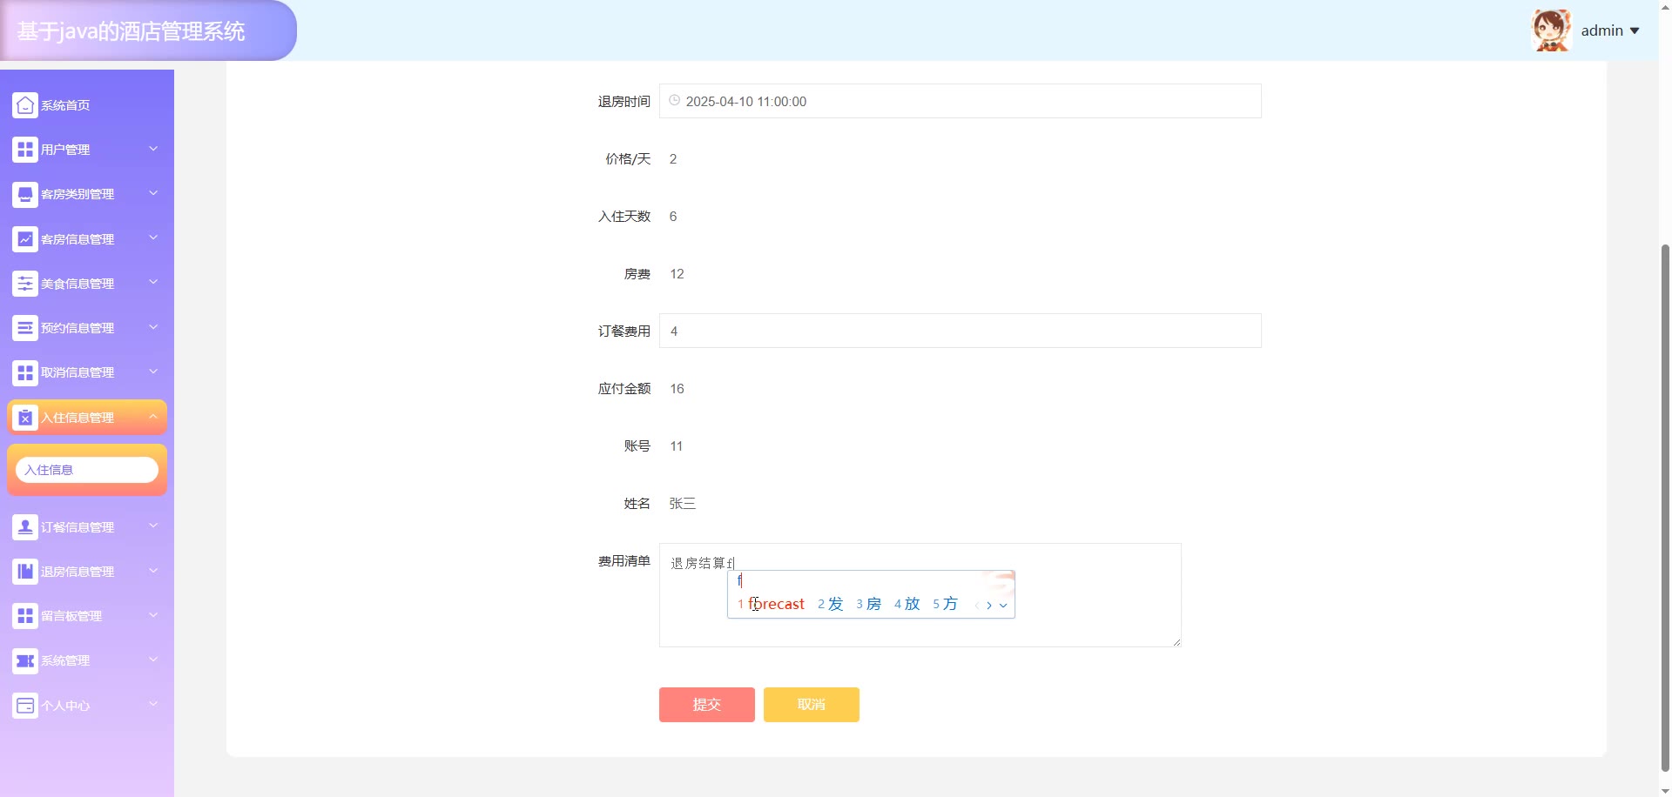The image size is (1672, 797).
Task: Choose IME candidate 5 方
Action: 946,604
